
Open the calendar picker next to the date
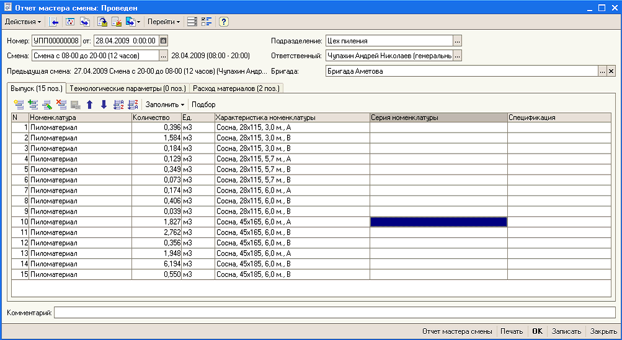tap(164, 40)
